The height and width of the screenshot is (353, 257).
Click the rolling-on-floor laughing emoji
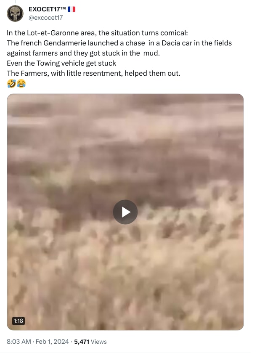(x=11, y=84)
